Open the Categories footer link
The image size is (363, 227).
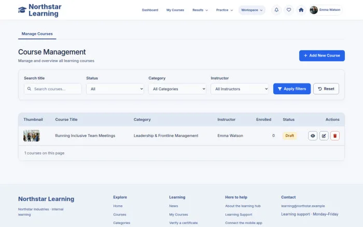click(121, 223)
